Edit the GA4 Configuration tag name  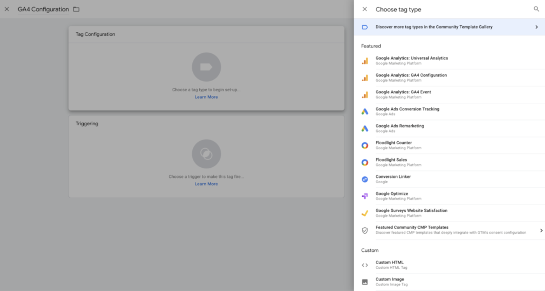tap(43, 9)
